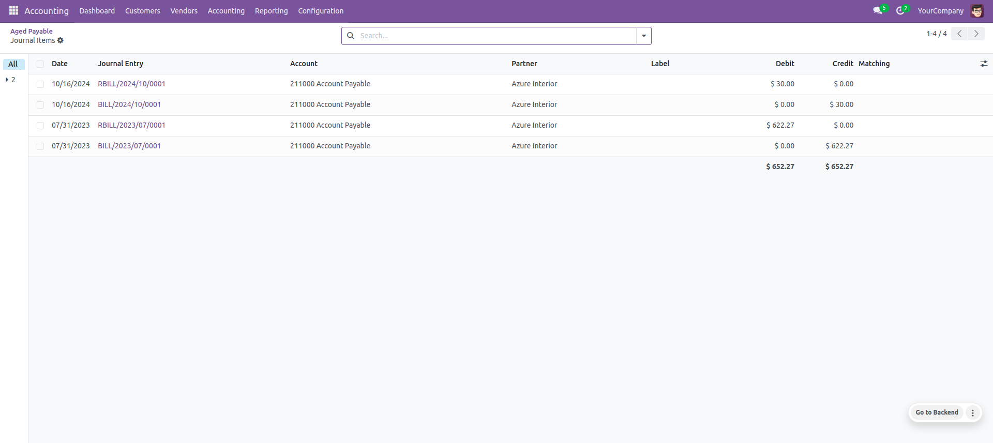Go to next page arrow
This screenshot has width=993, height=443.
[976, 34]
